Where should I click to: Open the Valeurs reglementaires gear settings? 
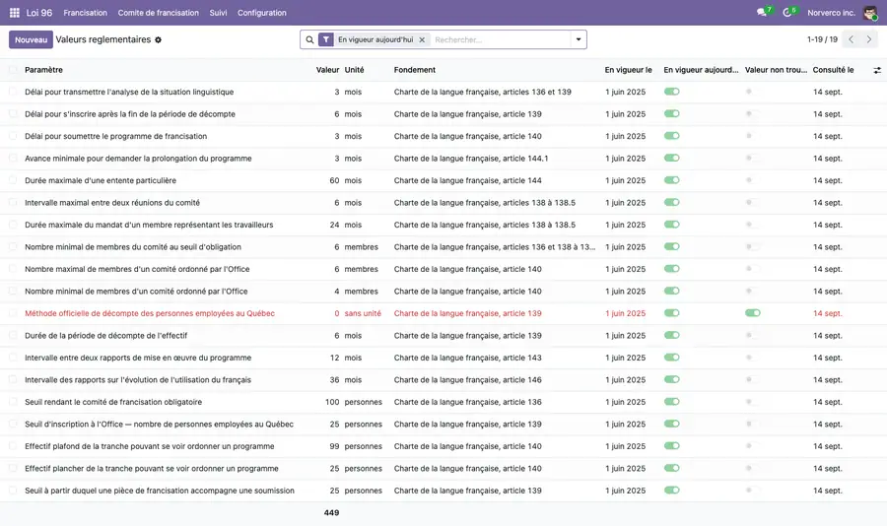[159, 40]
